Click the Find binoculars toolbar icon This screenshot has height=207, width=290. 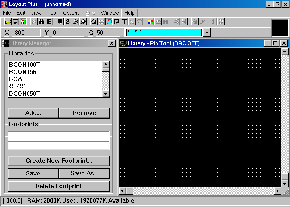coord(41,22)
